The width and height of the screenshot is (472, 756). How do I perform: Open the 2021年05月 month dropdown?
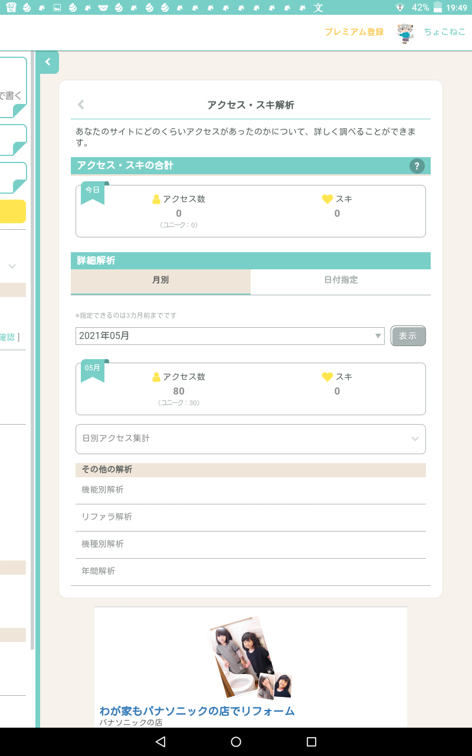point(230,336)
